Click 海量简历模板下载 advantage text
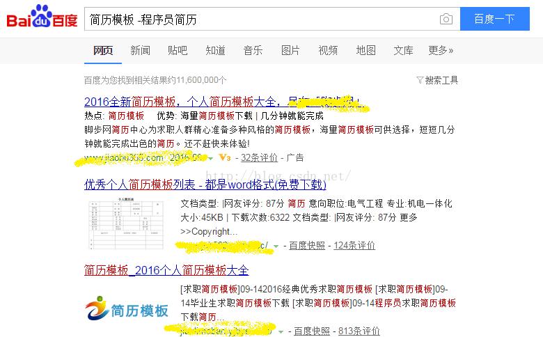Image resolution: width=543 pixels, height=337 pixels. pos(216,116)
